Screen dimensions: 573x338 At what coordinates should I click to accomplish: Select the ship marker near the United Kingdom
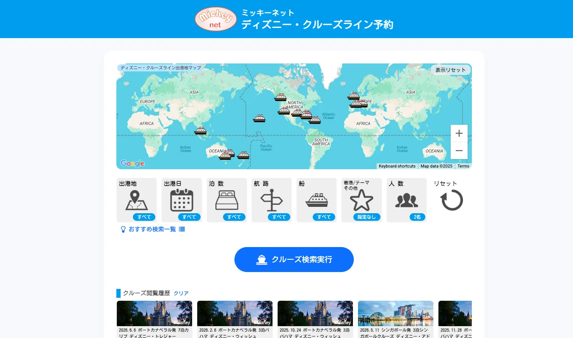pos(353,96)
